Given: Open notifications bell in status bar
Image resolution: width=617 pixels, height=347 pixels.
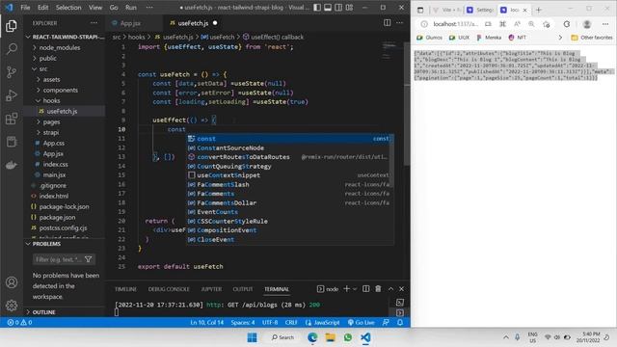Looking at the screenshot, I should pyautogui.click(x=400, y=322).
